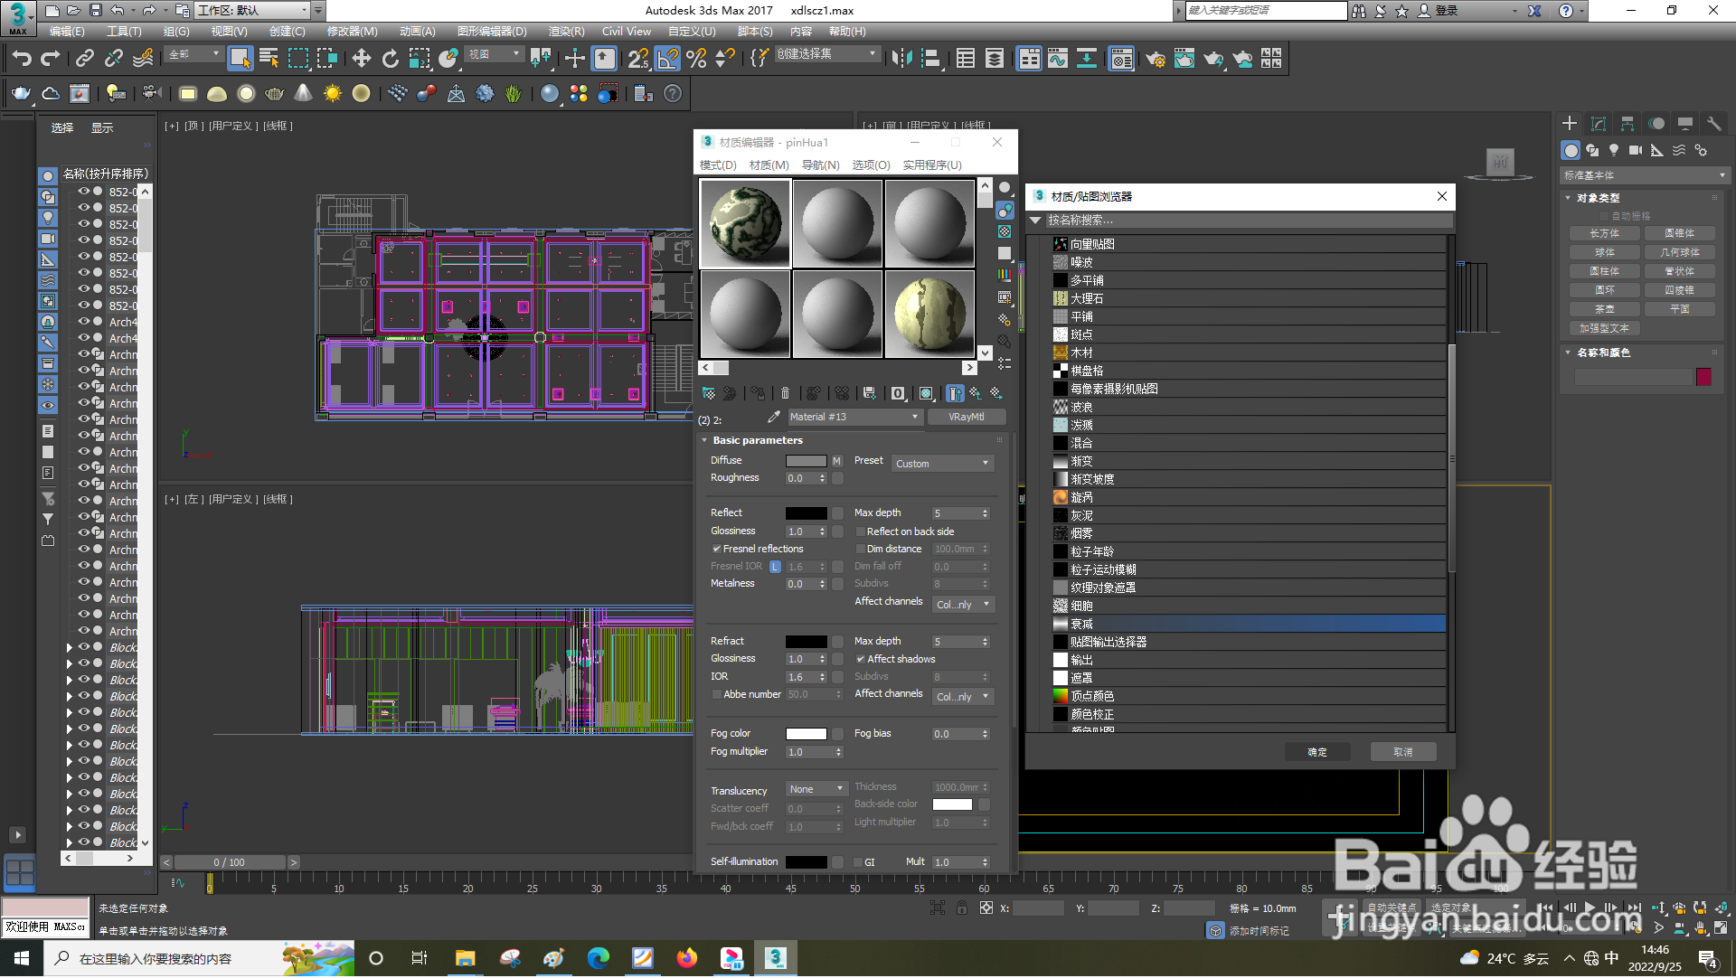
Task: Select the Select and Move tool
Action: click(362, 58)
